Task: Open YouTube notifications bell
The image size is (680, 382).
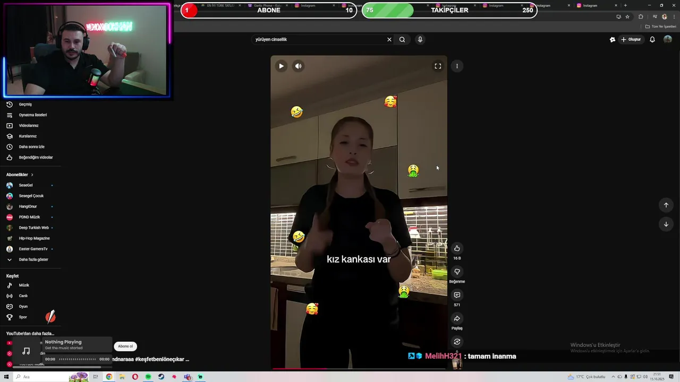Action: click(x=652, y=39)
